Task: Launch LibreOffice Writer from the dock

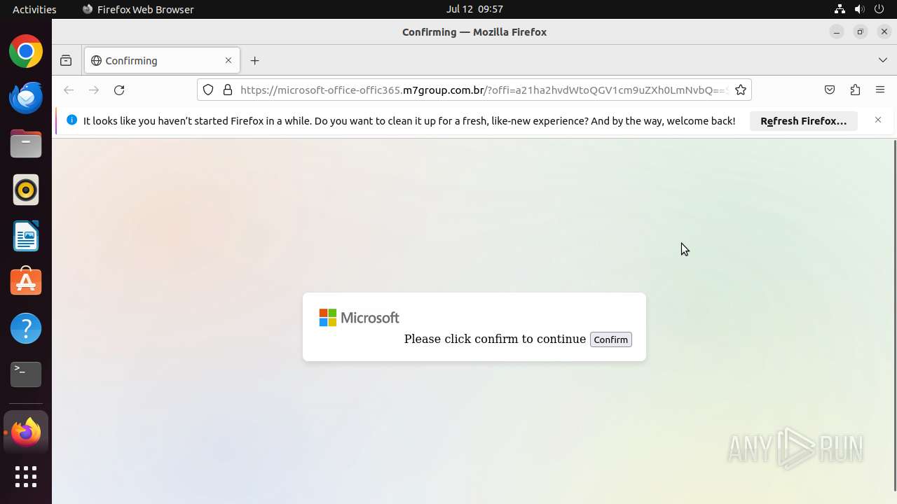Action: (26, 237)
